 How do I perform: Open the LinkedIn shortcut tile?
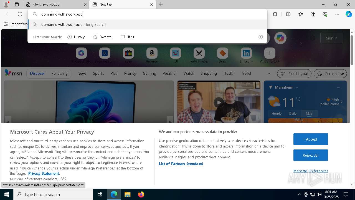(246, 55)
